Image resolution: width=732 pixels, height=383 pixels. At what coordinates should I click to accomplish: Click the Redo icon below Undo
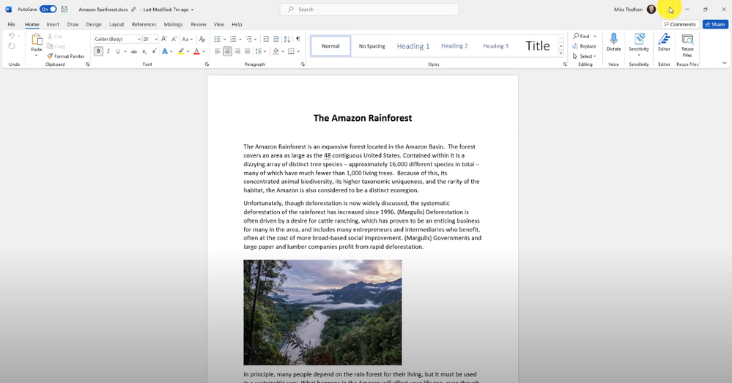12,45
